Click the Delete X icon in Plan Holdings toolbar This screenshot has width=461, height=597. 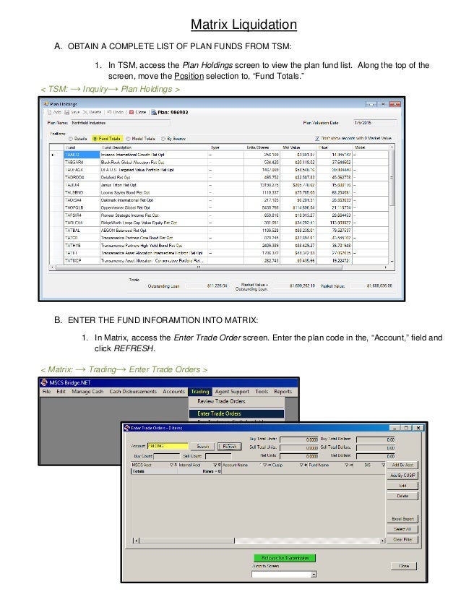coord(85,112)
